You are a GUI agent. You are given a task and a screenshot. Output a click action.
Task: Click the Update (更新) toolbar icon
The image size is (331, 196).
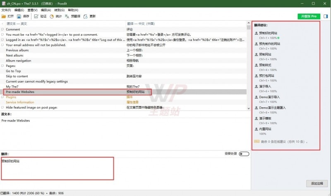pos(86,17)
